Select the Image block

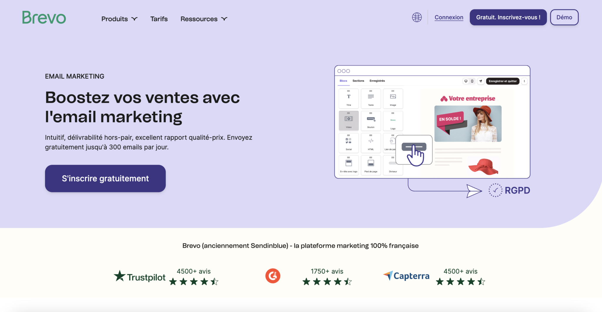[393, 99]
